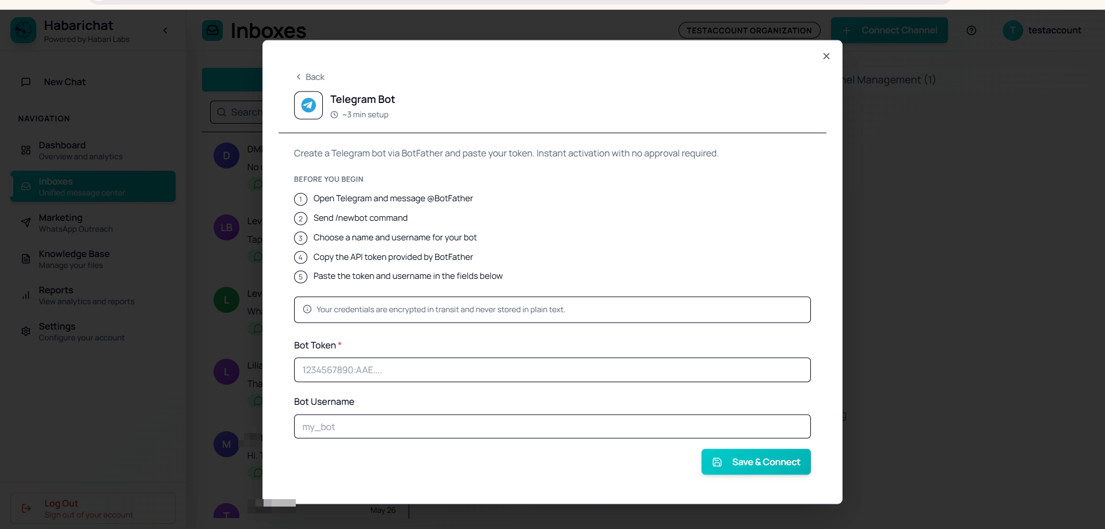Click the Settings gear icon
This screenshot has height=529, width=1105.
click(26, 331)
